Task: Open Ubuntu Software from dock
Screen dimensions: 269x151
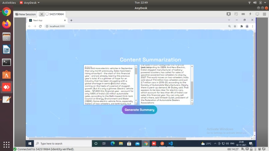Action: [x=6, y=75]
